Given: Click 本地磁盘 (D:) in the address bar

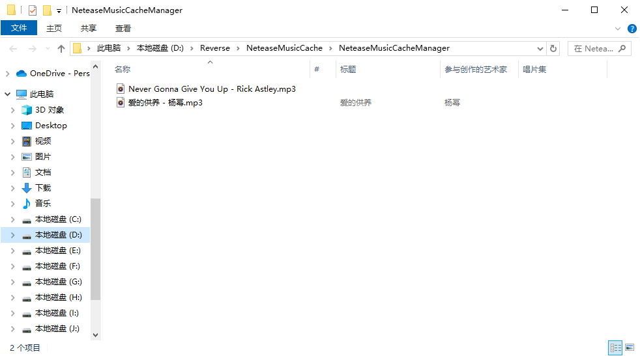Looking at the screenshot, I should click(x=160, y=48).
